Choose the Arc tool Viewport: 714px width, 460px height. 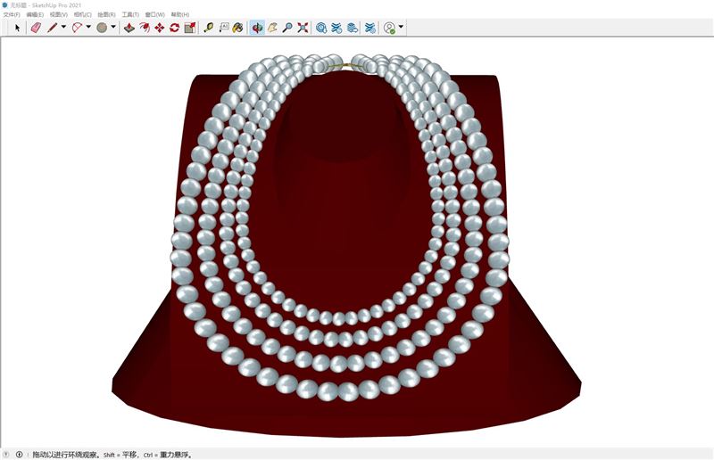click(78, 28)
